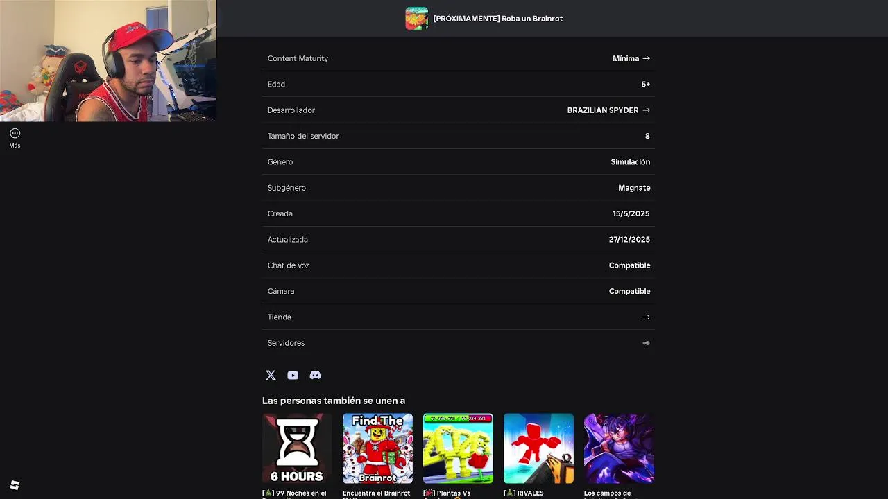This screenshot has width=888, height=499.
Task: Click the RIVALES game title text
Action: (x=524, y=493)
